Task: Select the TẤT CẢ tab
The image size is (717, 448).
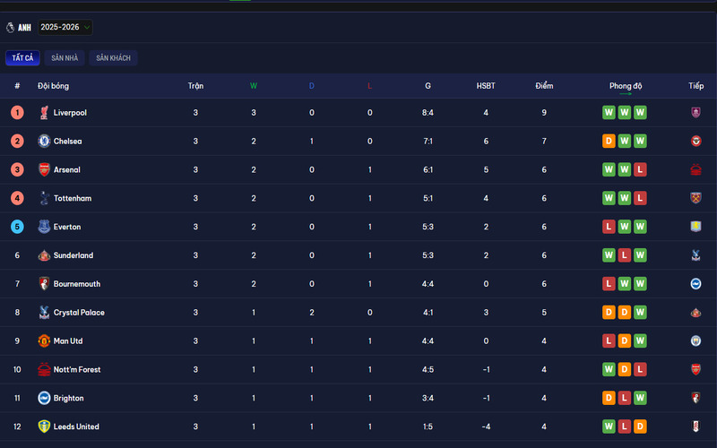Action: [x=22, y=58]
